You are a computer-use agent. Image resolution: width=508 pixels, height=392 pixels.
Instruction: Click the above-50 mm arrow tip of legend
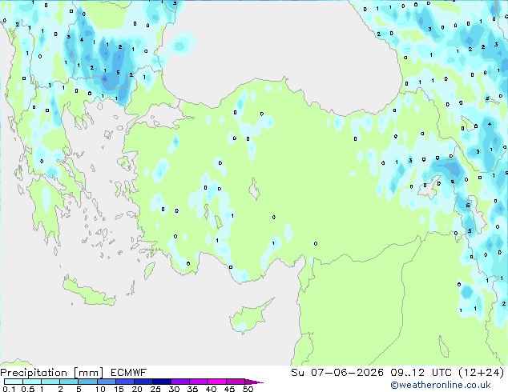[x=254, y=382]
